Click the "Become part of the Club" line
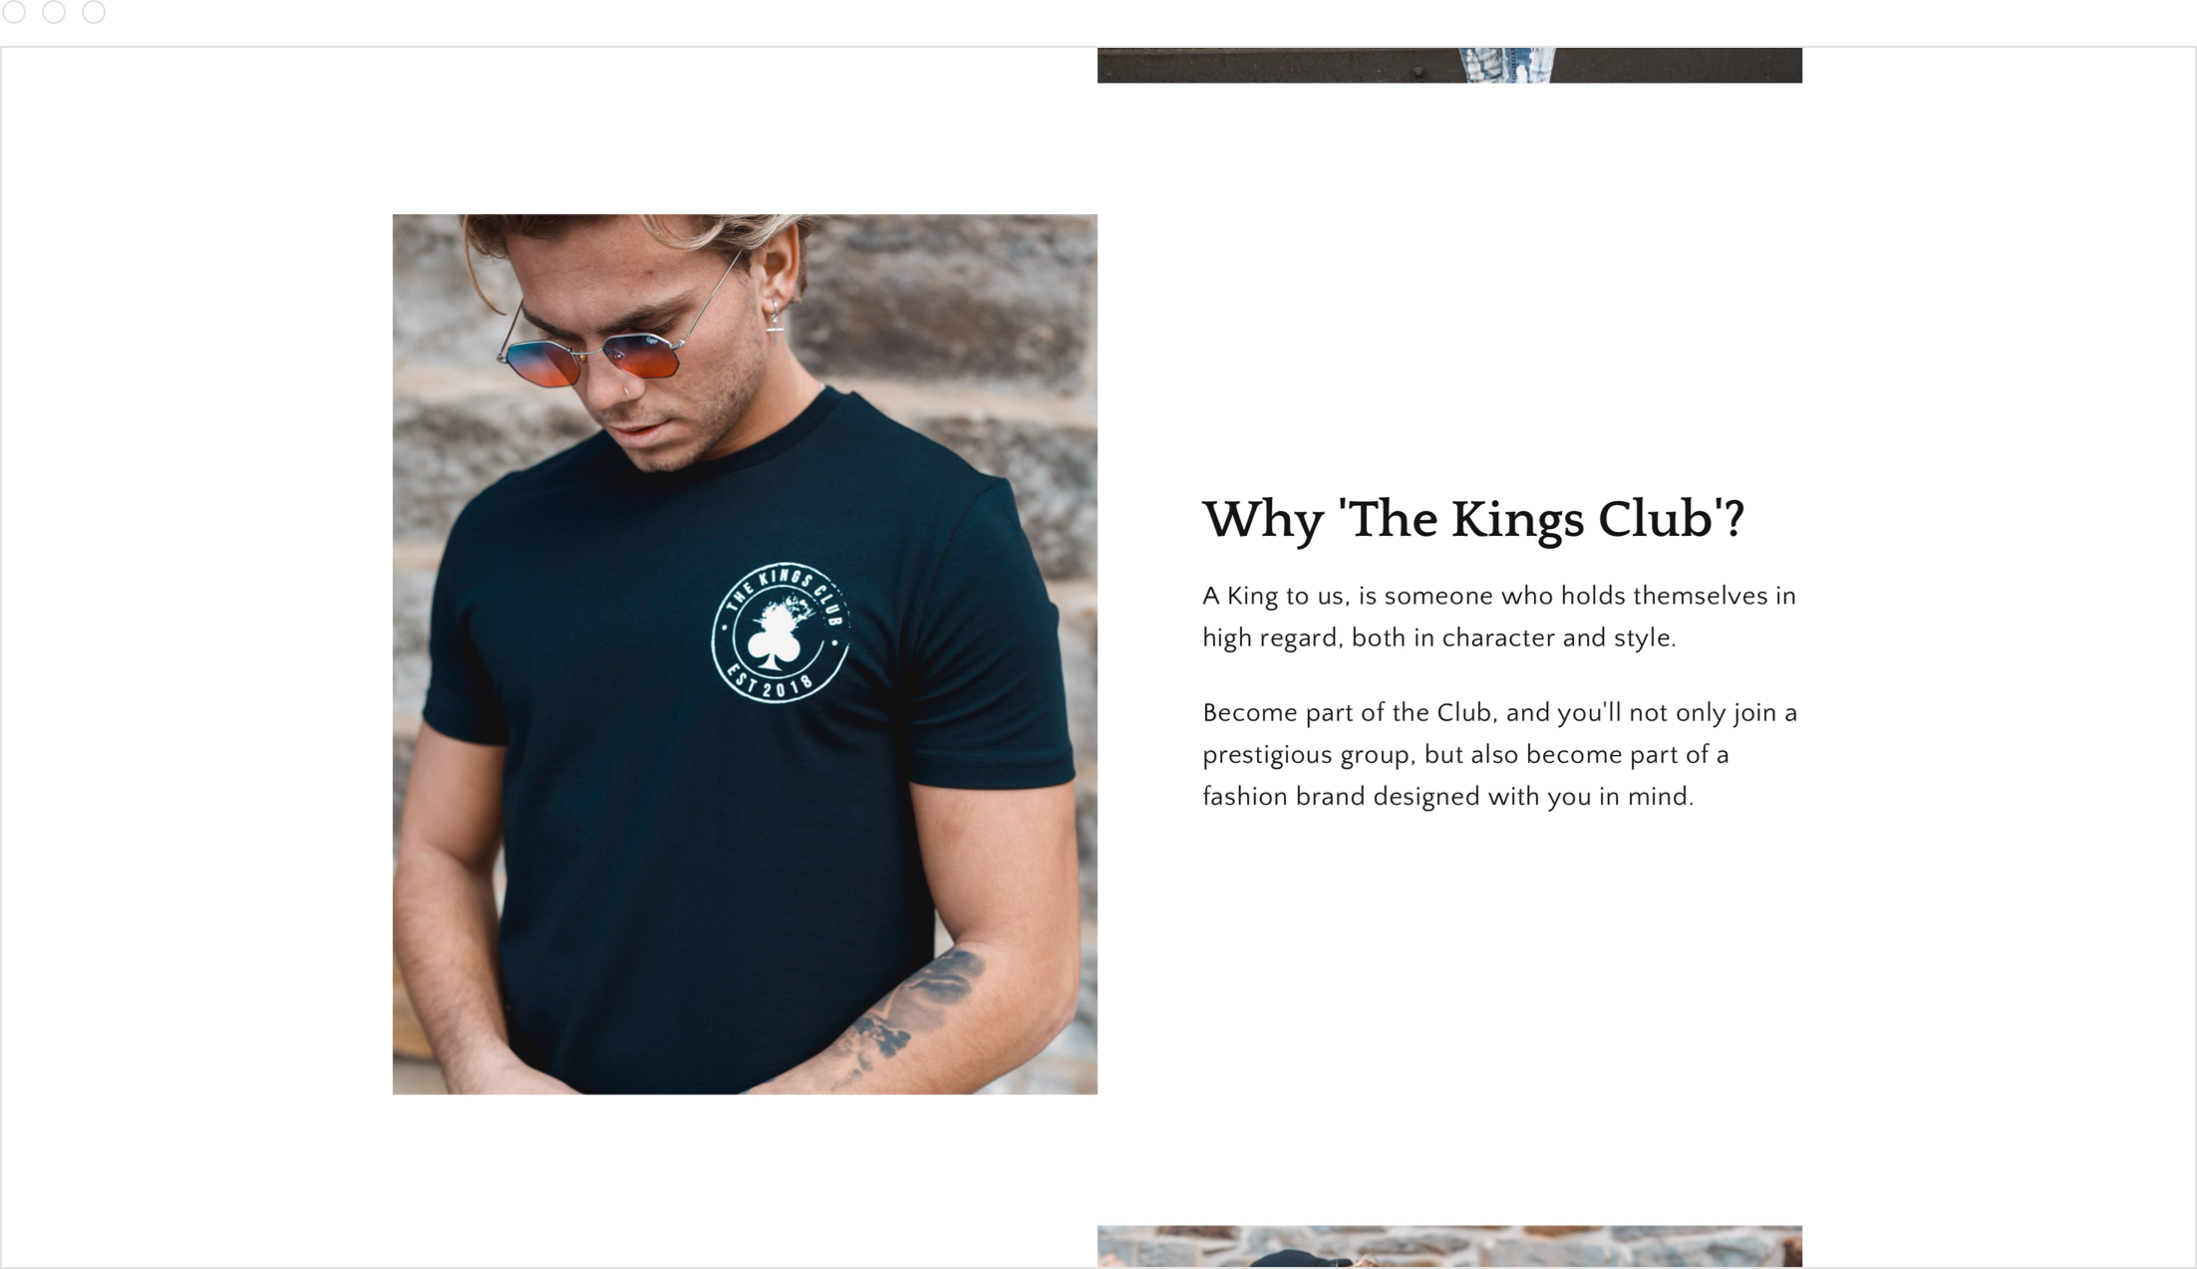Screen dimensions: 2197x1269 click(x=1500, y=713)
